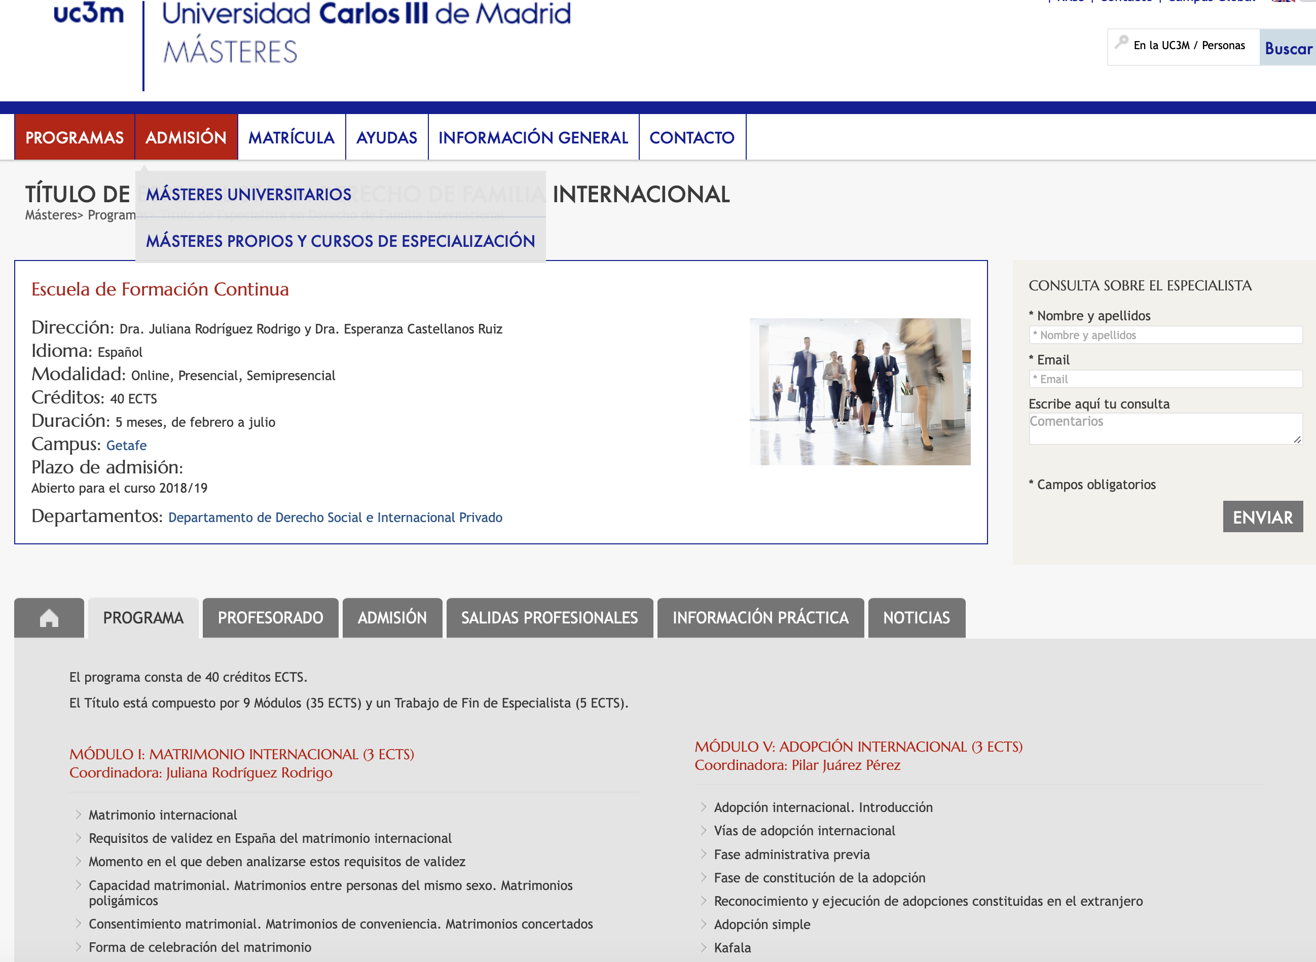Click 'Adopción simple' list item
Image resolution: width=1316 pixels, height=962 pixels.
762,924
